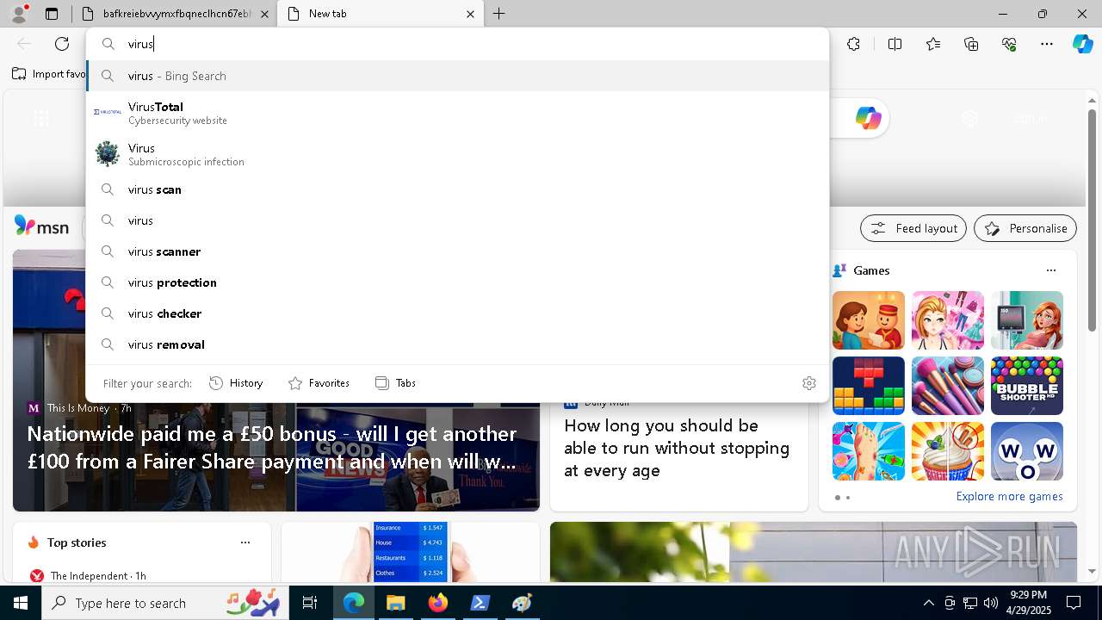The height and width of the screenshot is (620, 1102).
Task: Click the Windows search box
Action: [164, 603]
